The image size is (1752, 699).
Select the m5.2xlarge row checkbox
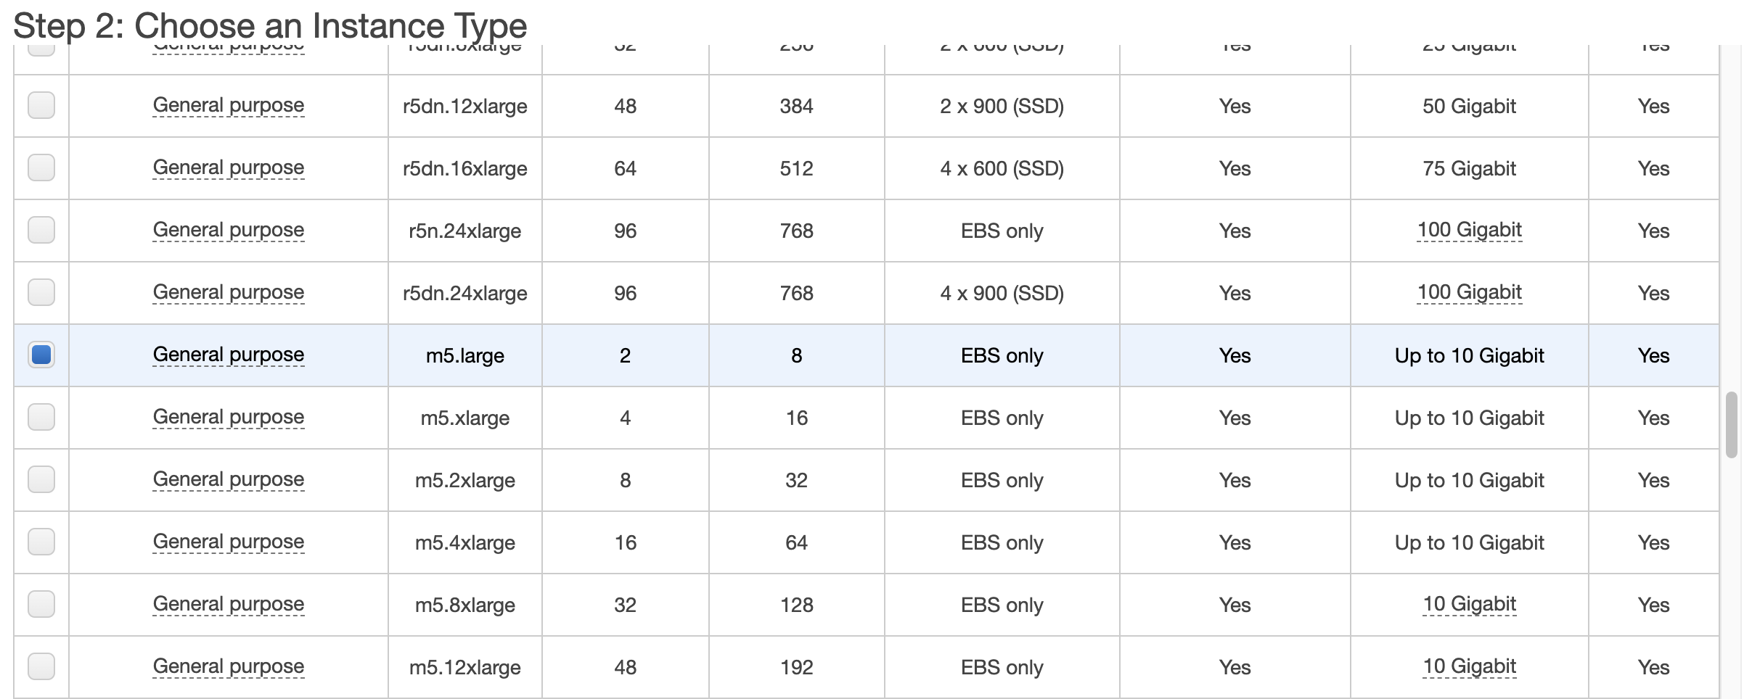41,479
